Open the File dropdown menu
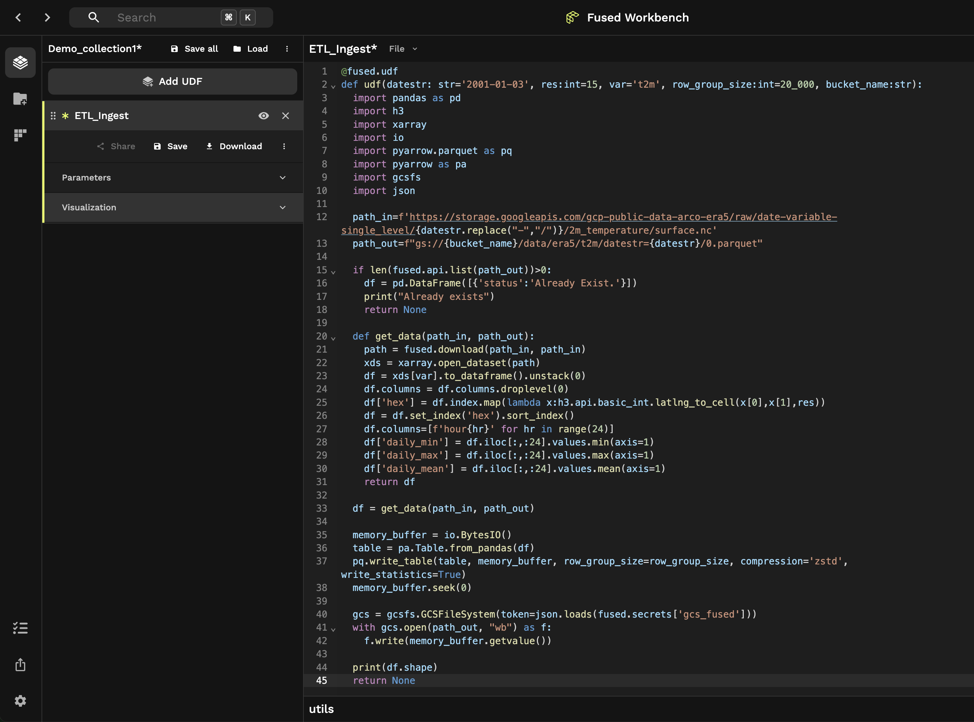This screenshot has width=974, height=722. 403,49
